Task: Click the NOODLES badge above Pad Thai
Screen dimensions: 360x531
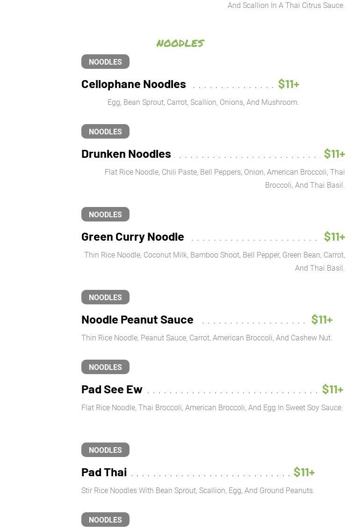Action: coord(105,450)
